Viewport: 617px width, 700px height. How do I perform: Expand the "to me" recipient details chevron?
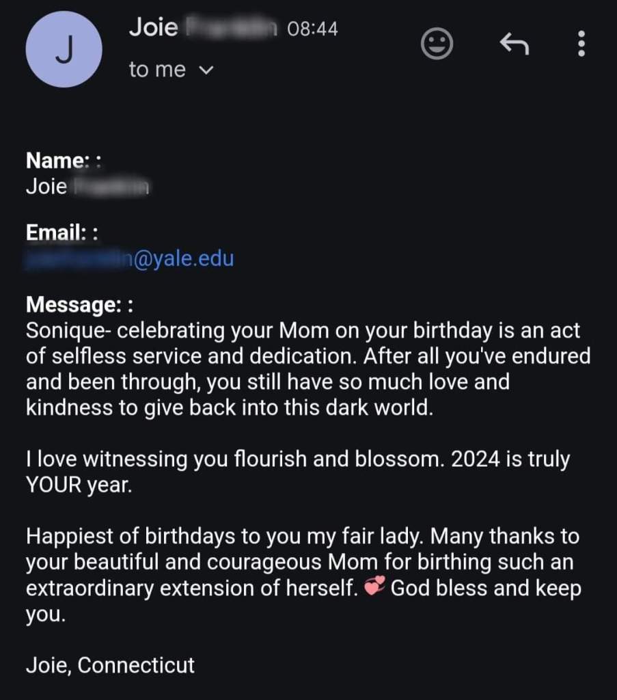click(206, 70)
